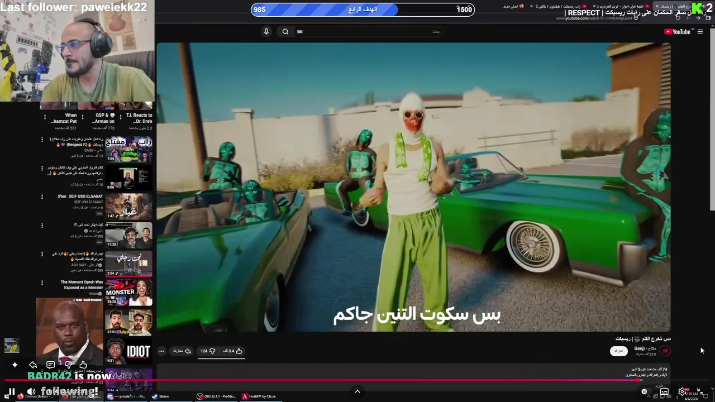Viewport: 715px width, 402px height.
Task: Click the YouTube search magnifier icon
Action: coord(285,32)
